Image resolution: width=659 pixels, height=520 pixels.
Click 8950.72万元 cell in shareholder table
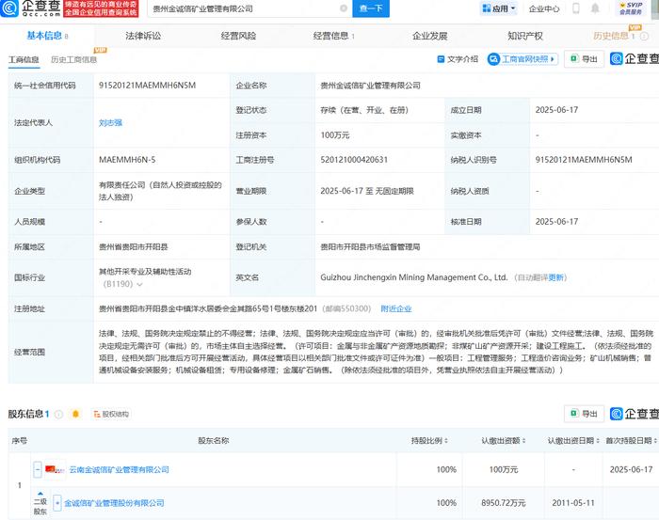coord(504,503)
